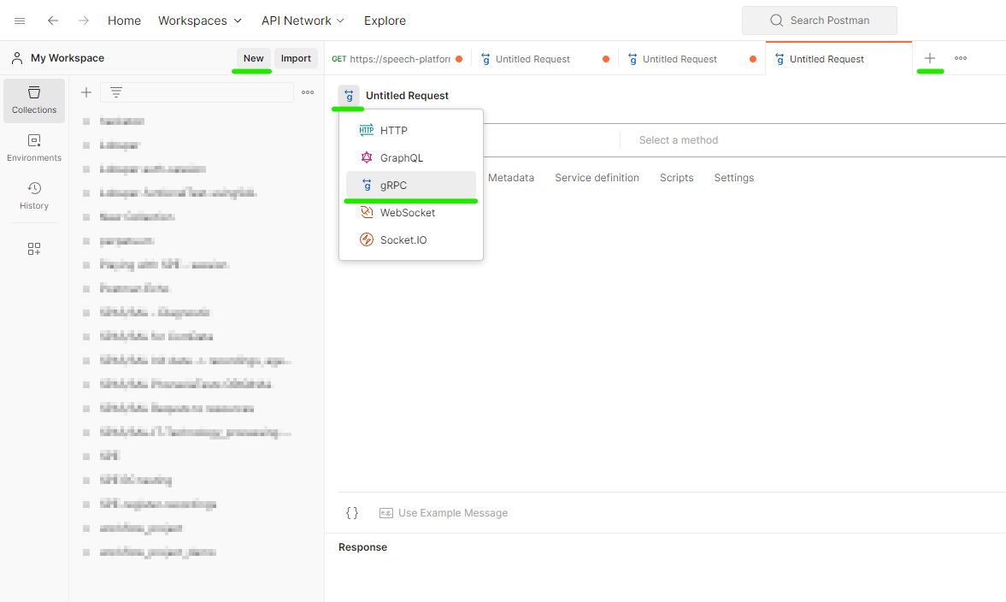Open the Home page
Image resolution: width=1006 pixels, height=602 pixels.
[125, 21]
